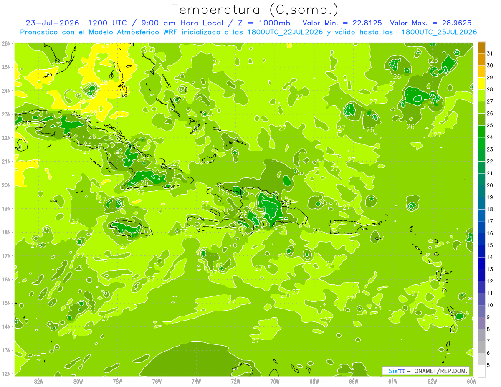The image size is (501, 387).
Task: Click the "22N" latitude axis label
Action: tap(6, 138)
